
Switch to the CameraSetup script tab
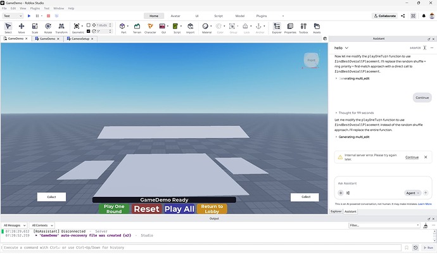[x=80, y=39]
